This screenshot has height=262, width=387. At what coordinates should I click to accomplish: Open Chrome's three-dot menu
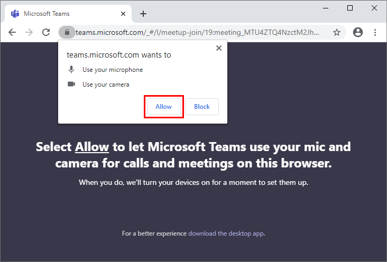[x=375, y=32]
